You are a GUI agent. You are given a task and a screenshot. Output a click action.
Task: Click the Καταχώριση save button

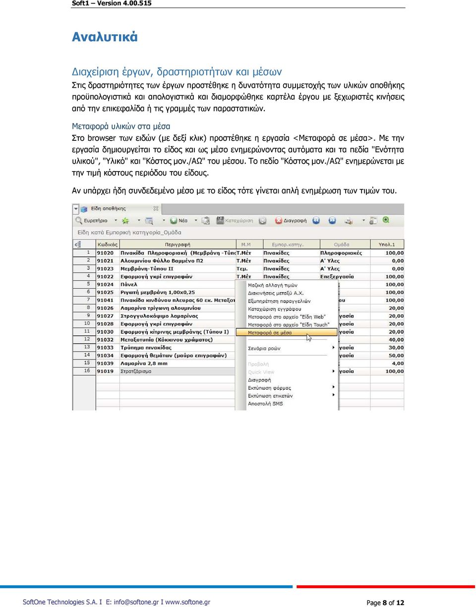pos(235,221)
